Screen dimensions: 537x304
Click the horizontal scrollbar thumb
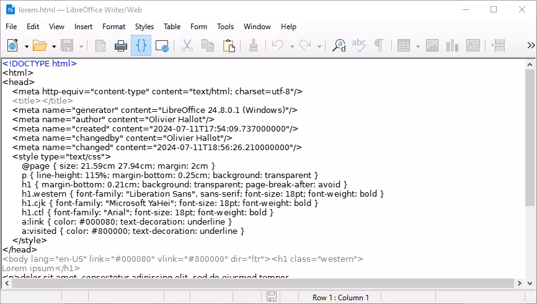pyautogui.click(x=263, y=283)
